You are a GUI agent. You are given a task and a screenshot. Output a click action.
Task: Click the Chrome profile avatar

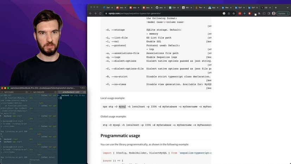tap(273, 13)
